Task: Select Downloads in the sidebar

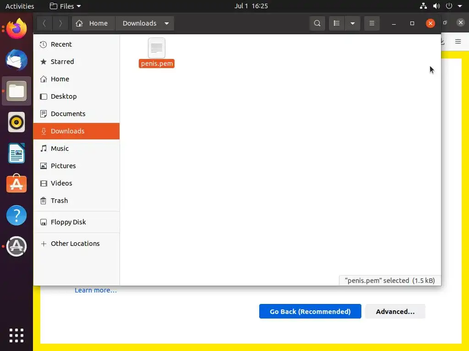Action: tap(76, 131)
